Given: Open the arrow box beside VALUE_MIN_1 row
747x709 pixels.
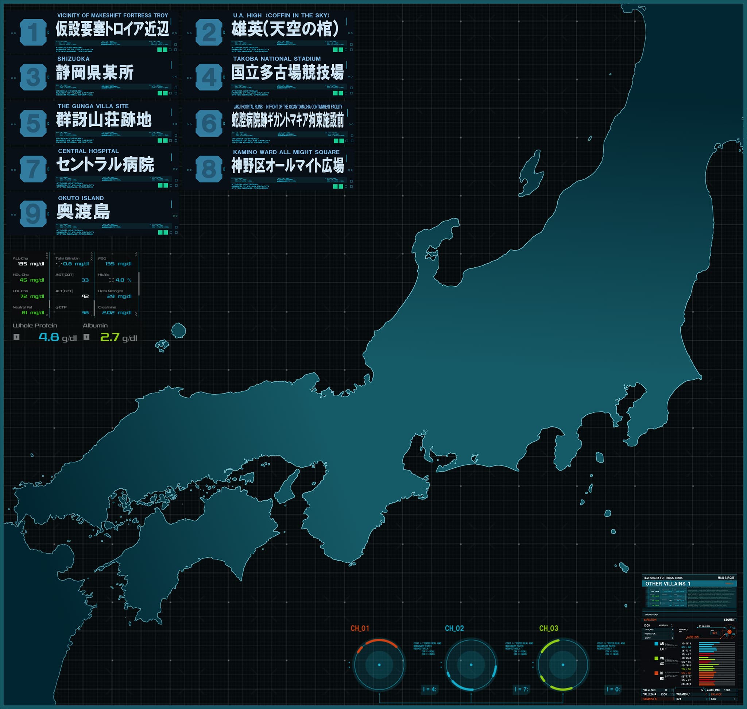Looking at the screenshot, I should tap(673, 629).
